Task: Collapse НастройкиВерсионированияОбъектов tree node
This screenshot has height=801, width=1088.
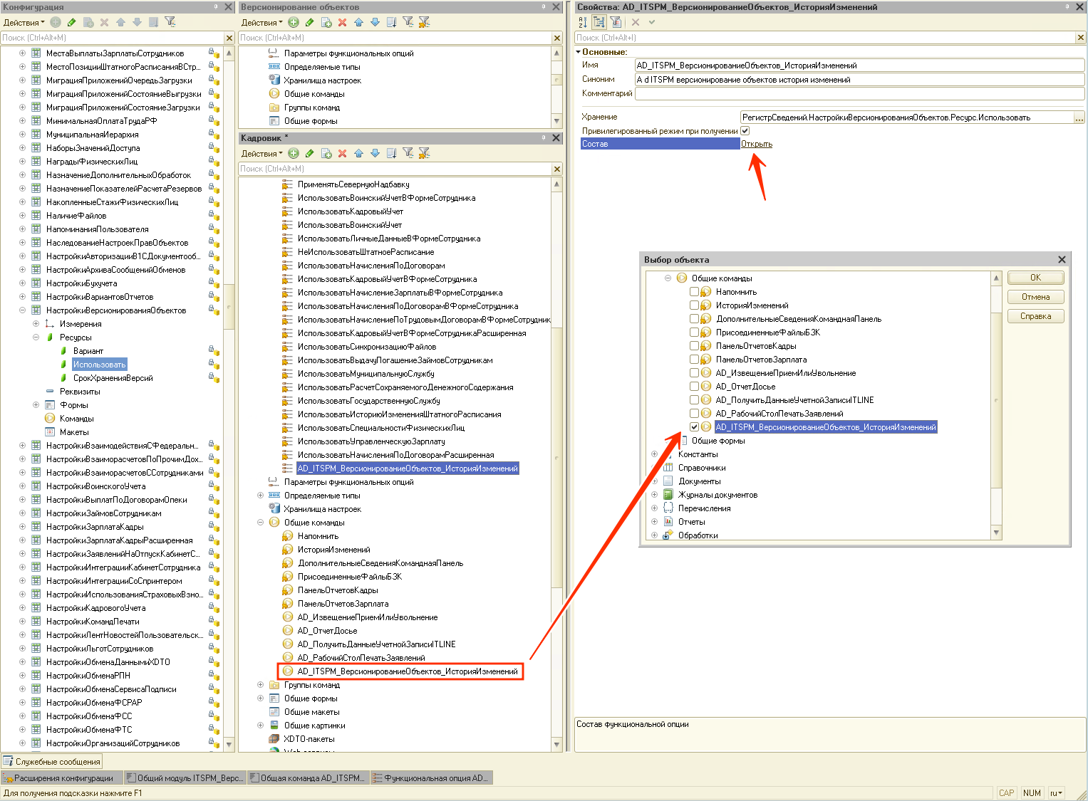Action: point(22,310)
